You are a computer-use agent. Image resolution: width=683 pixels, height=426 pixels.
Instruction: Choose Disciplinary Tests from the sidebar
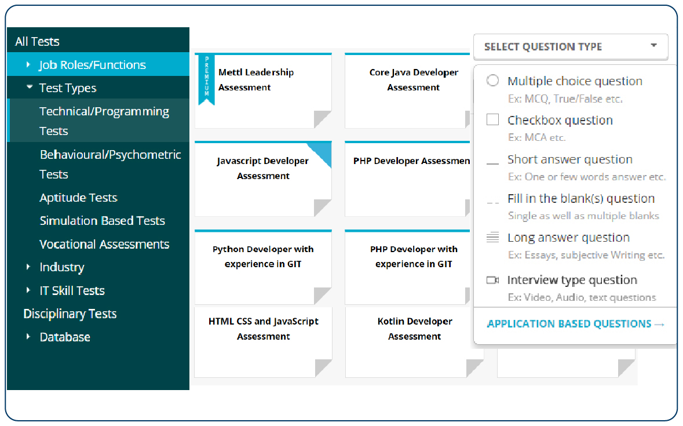click(70, 314)
